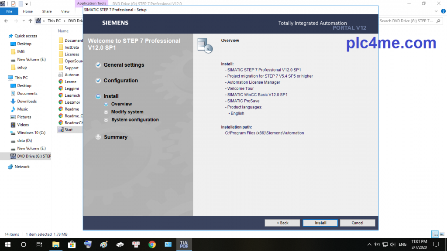Launch Google Chrome from the taskbar

click(152, 244)
